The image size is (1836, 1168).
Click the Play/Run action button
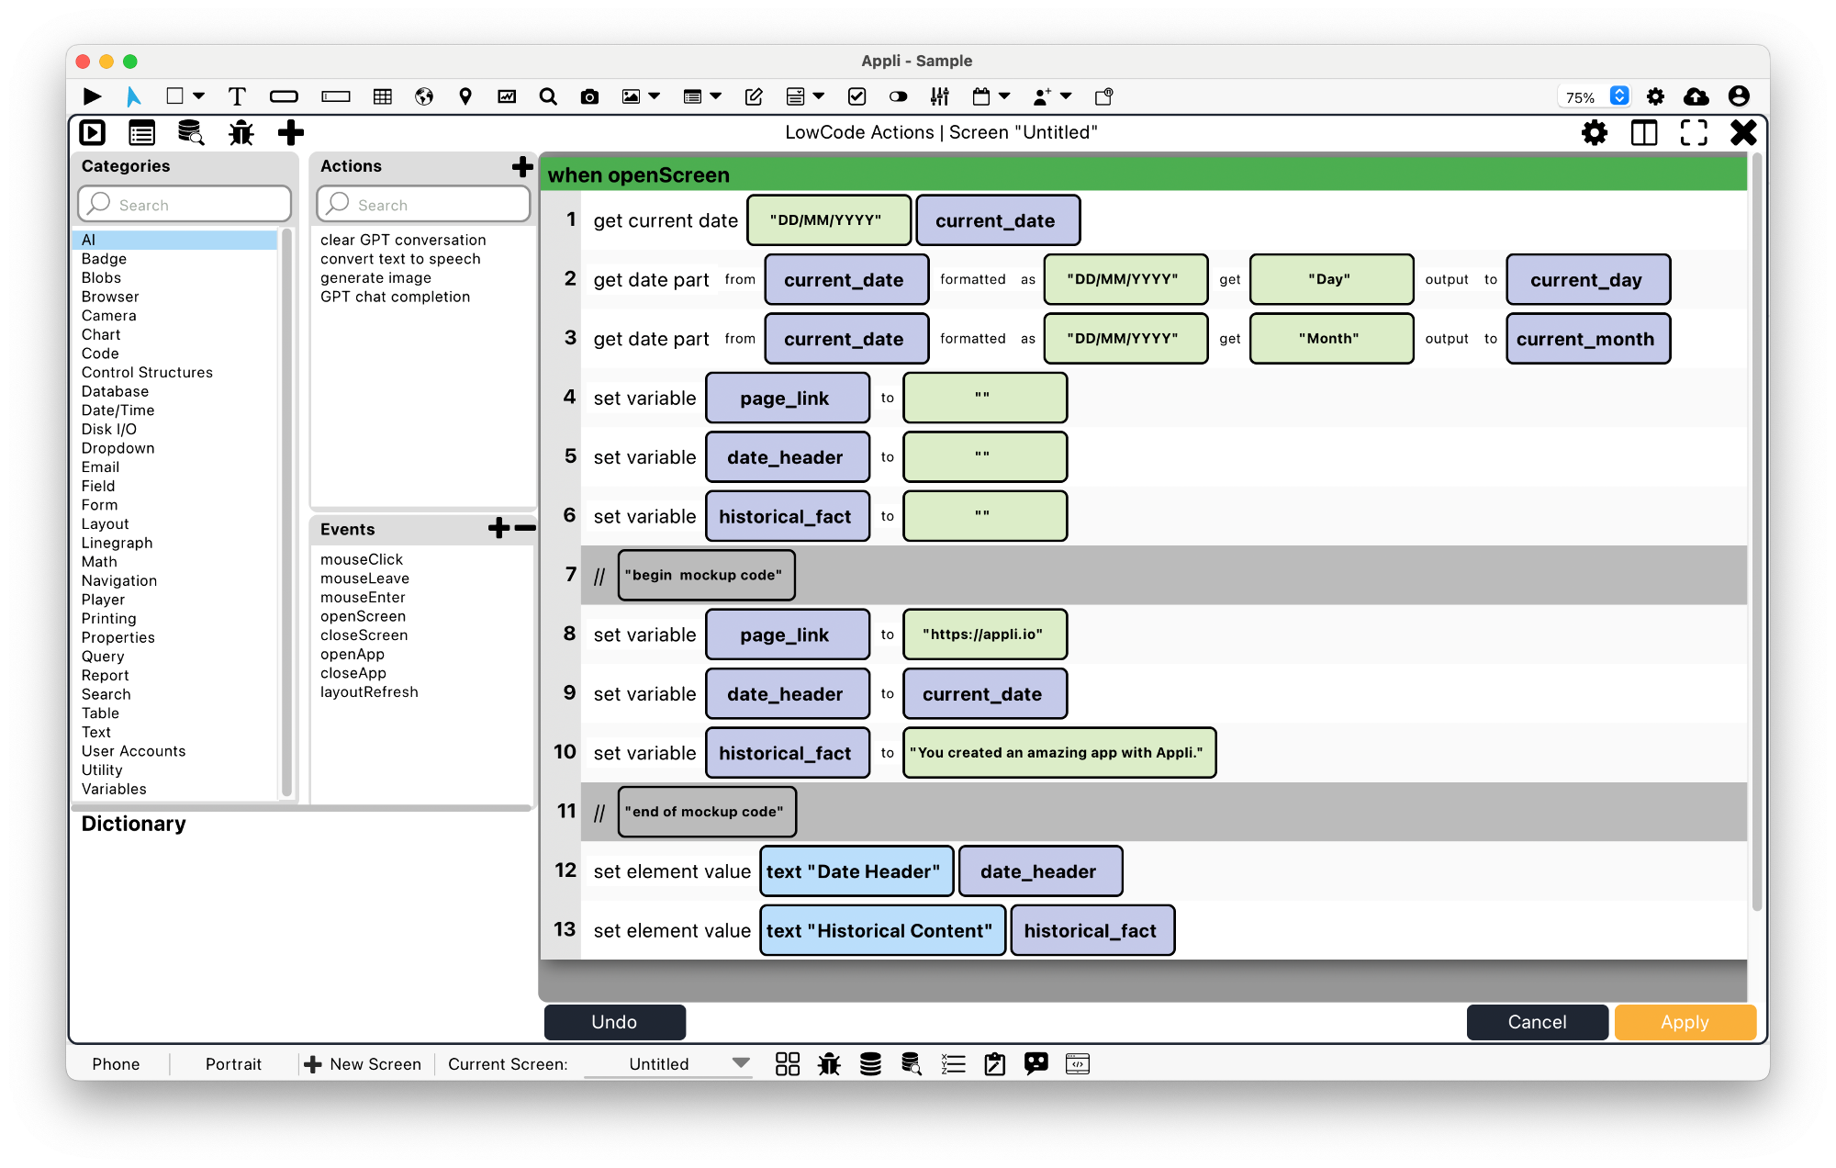click(91, 94)
